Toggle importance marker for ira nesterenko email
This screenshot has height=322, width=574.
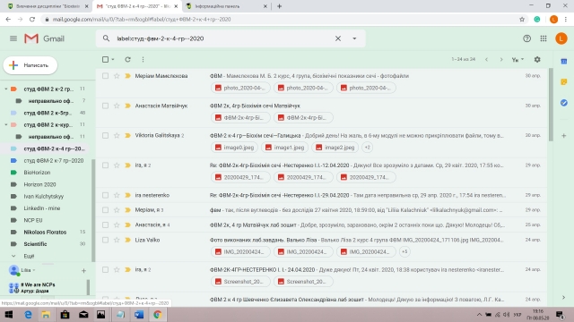pyautogui.click(x=127, y=195)
